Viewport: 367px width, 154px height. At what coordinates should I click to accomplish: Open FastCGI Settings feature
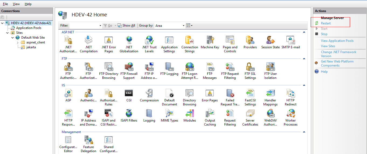point(250,97)
